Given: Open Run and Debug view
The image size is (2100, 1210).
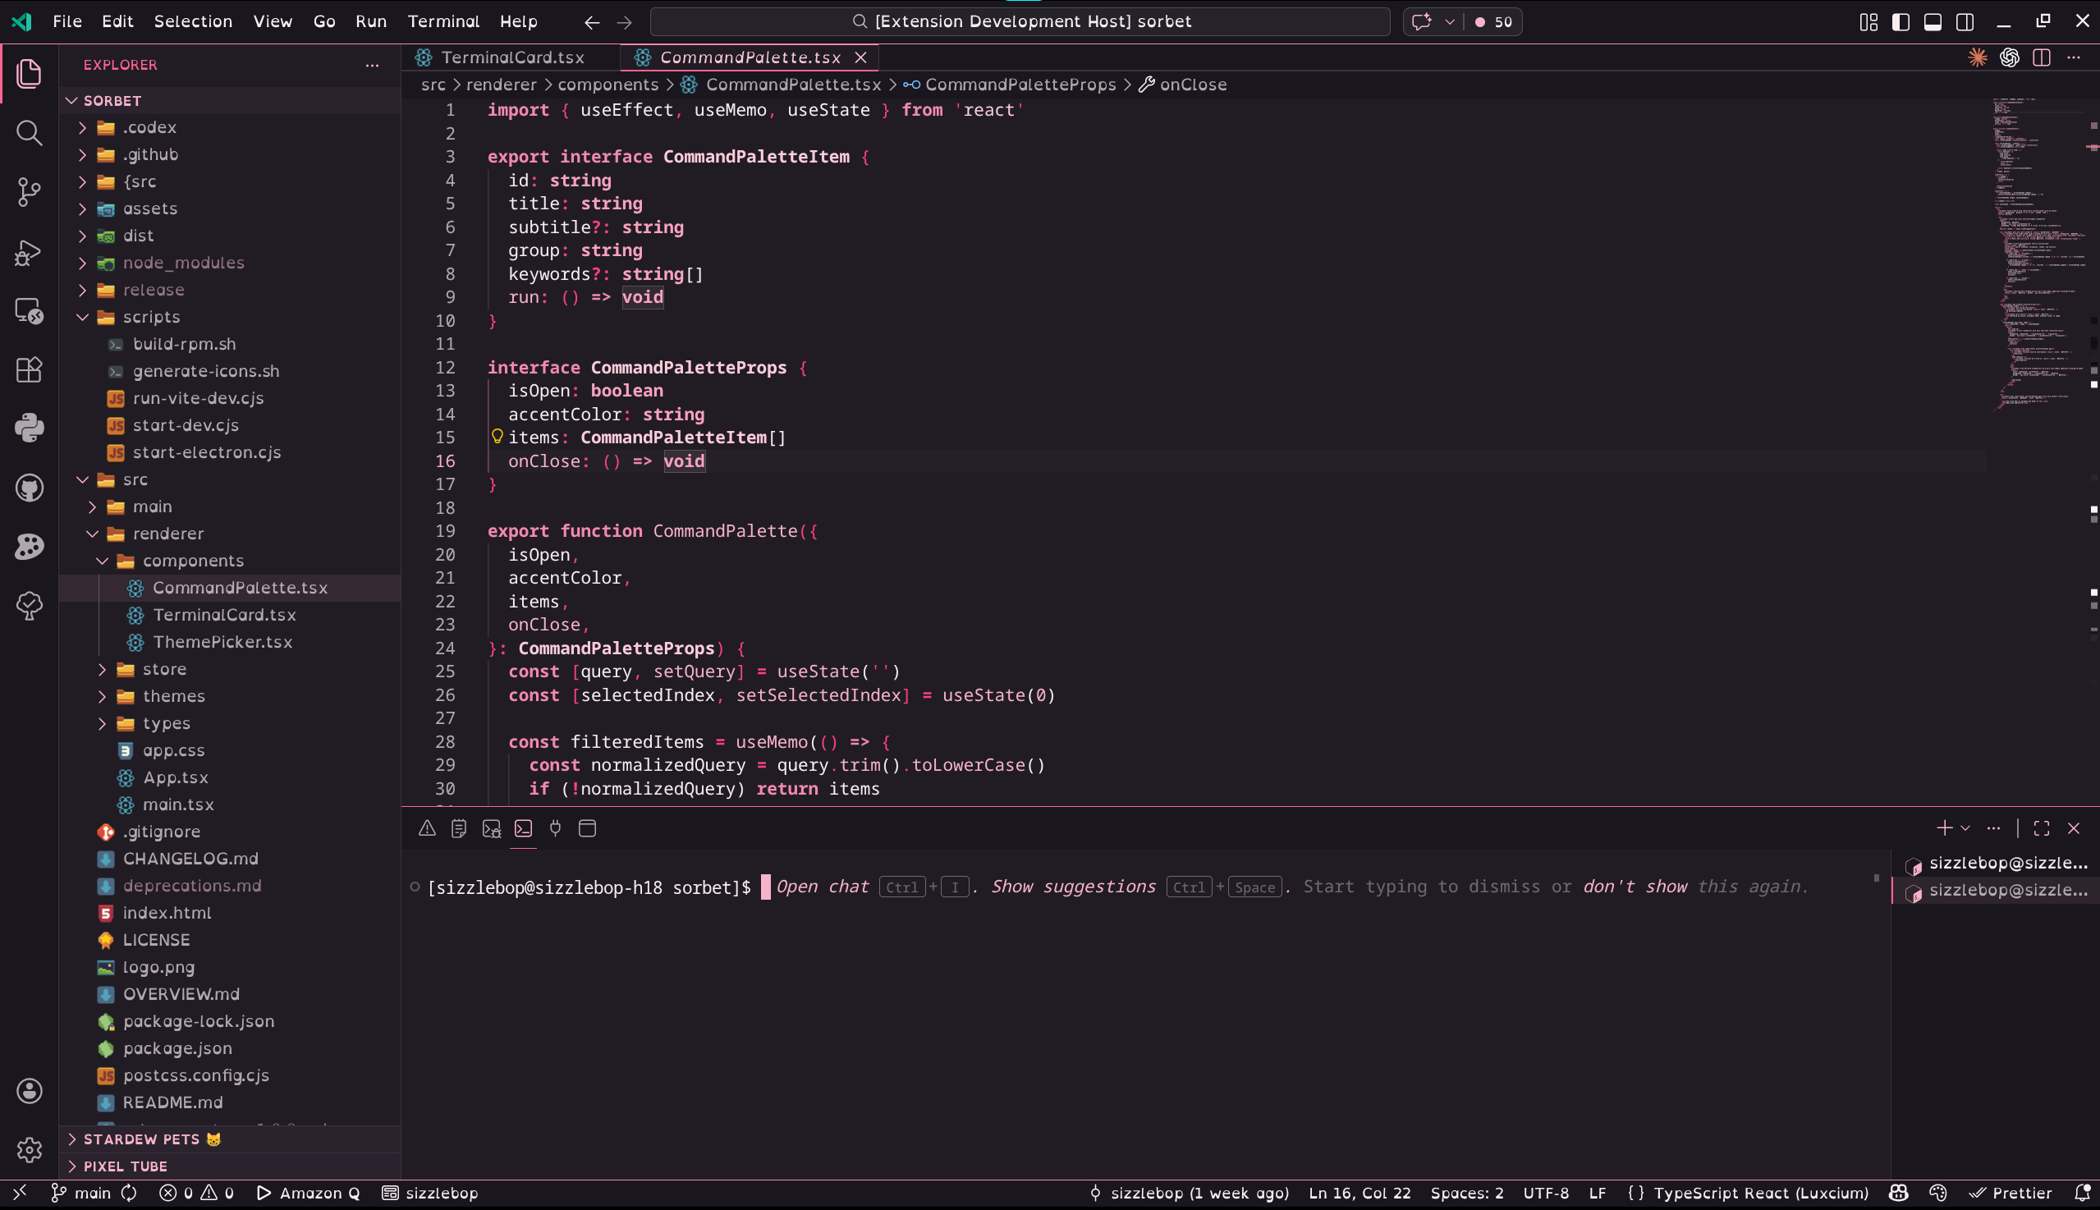Looking at the screenshot, I should (29, 252).
